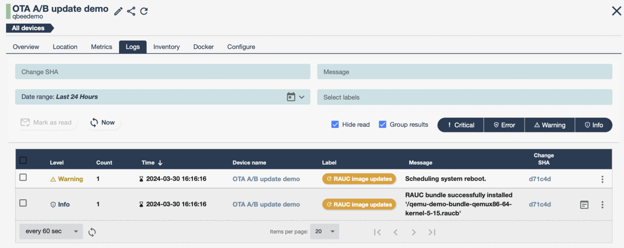Uncheck the Hide read checkbox
Viewport: 624px width, 248px height.
(x=335, y=125)
